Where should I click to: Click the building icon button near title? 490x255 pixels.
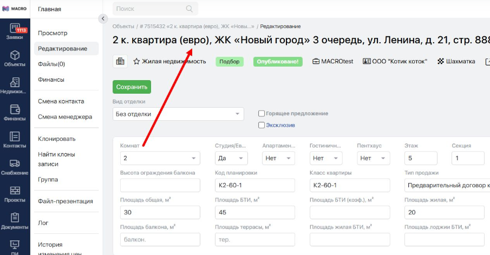(x=120, y=61)
